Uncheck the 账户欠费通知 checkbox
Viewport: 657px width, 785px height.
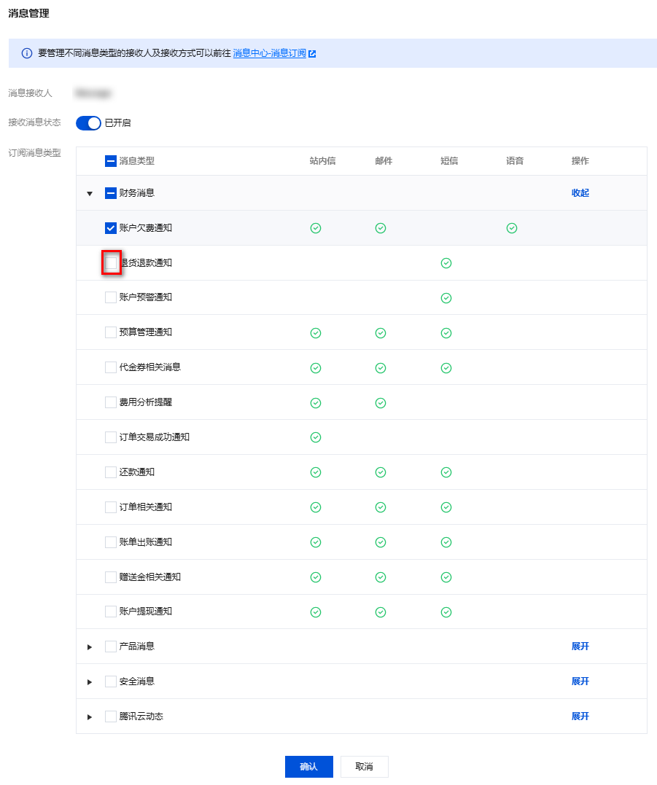[111, 228]
